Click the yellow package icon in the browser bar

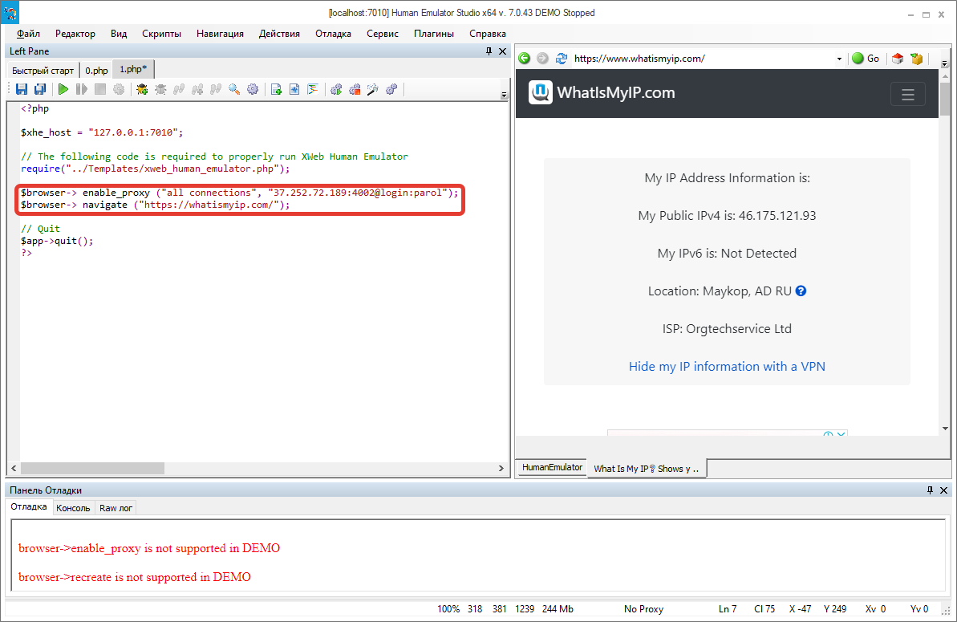(x=916, y=59)
